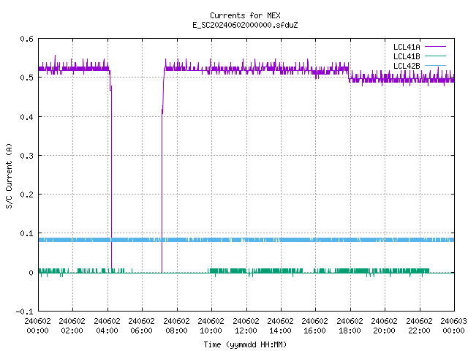Click the 240602 02:00 x-axis tick label

point(72,325)
